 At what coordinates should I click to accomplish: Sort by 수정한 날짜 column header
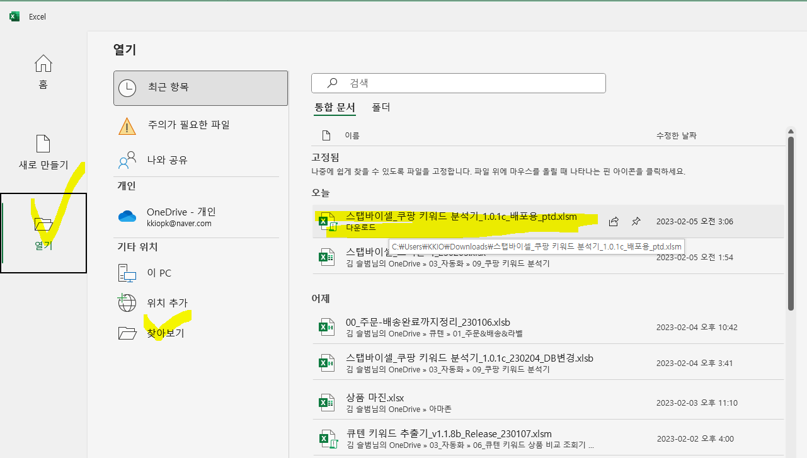677,135
